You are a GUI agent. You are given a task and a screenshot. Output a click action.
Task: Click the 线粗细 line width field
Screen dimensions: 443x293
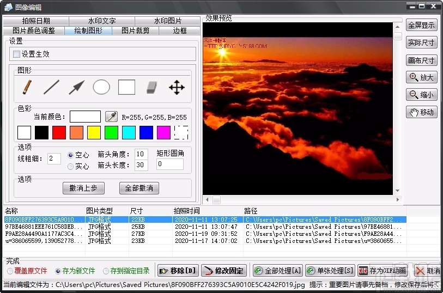coord(54,158)
